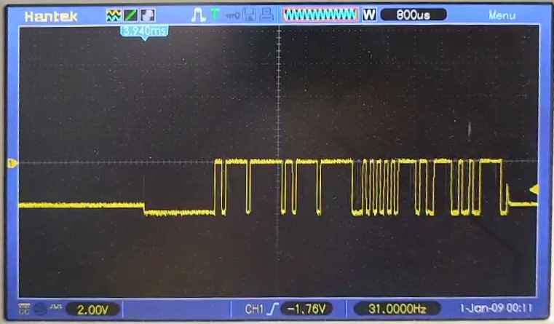The height and width of the screenshot is (324, 554).
Task: Click the green diagonal line icon
Action: tap(130, 15)
